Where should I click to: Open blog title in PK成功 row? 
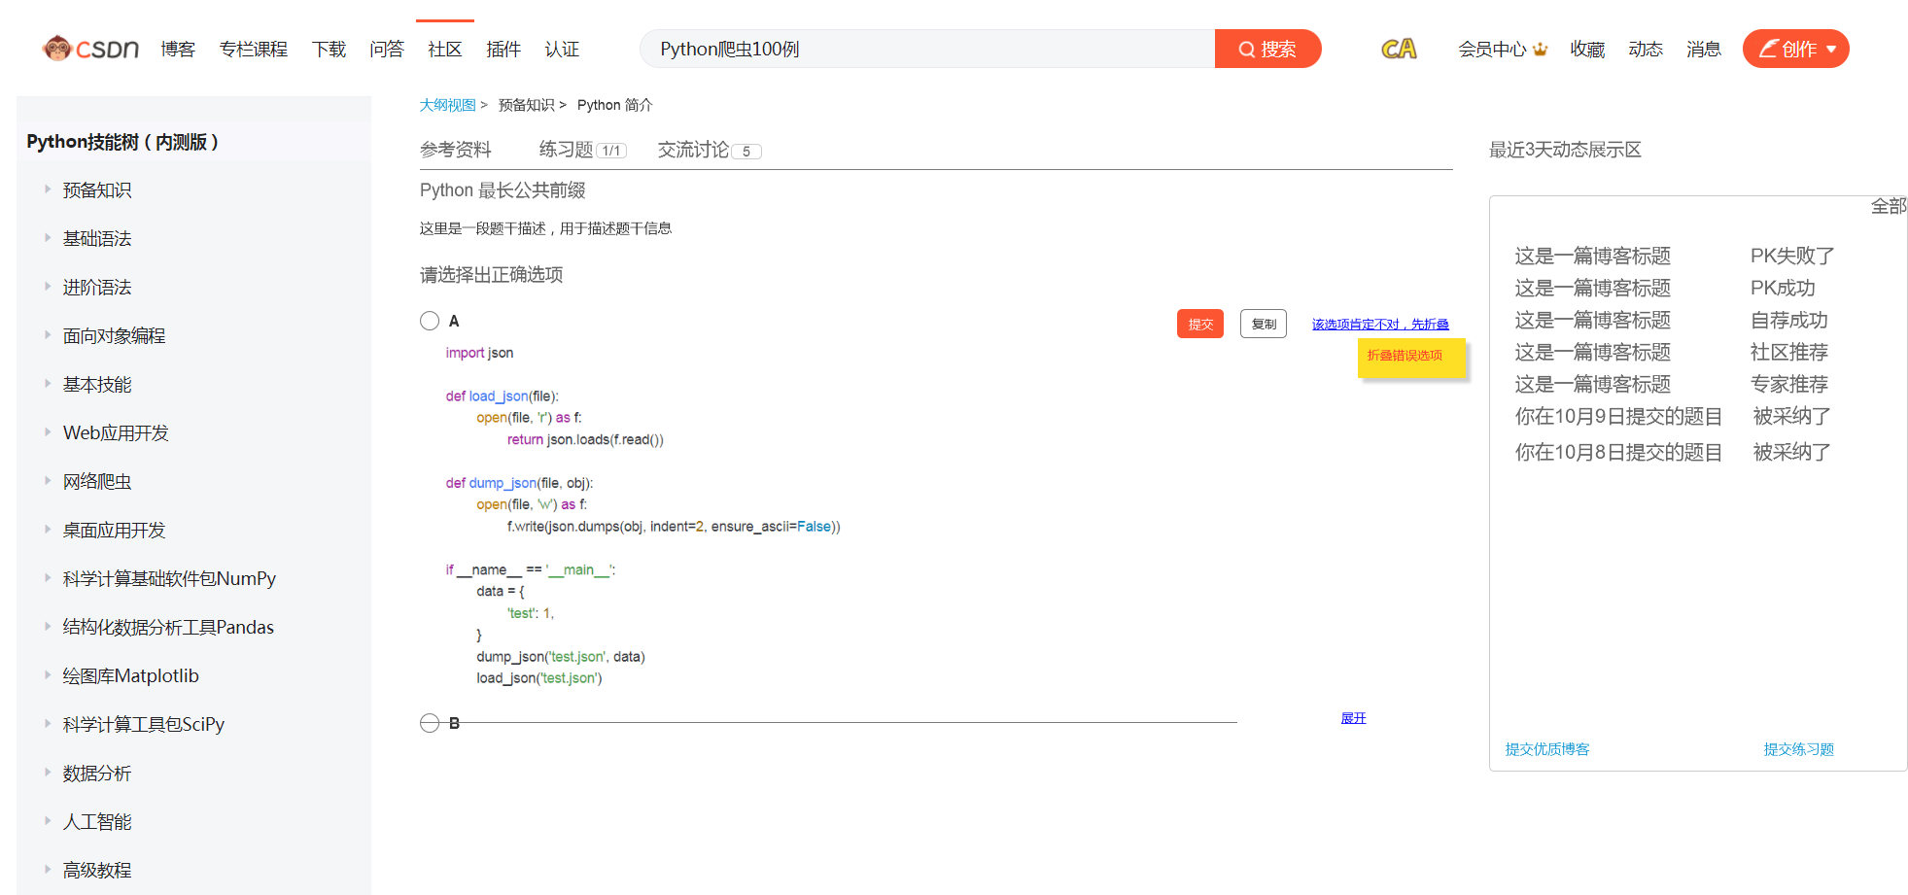(1592, 288)
